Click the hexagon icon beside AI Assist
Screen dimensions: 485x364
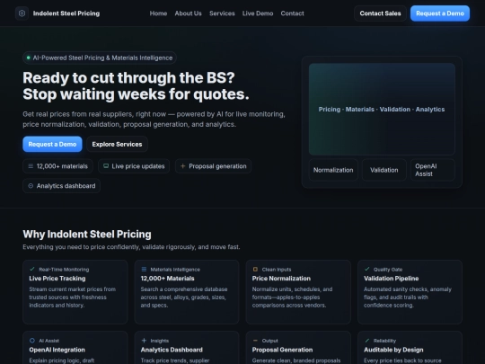32,341
